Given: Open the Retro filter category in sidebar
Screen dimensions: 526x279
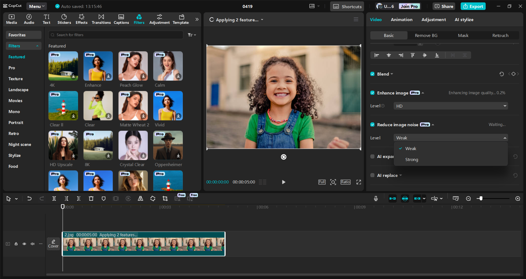Looking at the screenshot, I should click(13, 133).
